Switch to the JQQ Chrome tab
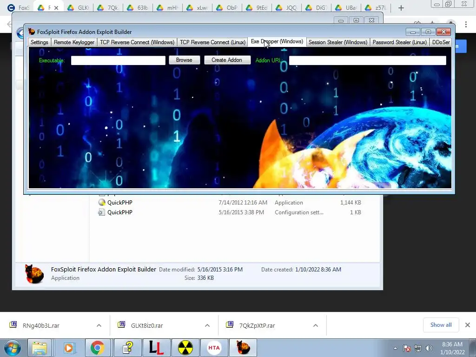The image size is (476, 357). pos(286,8)
